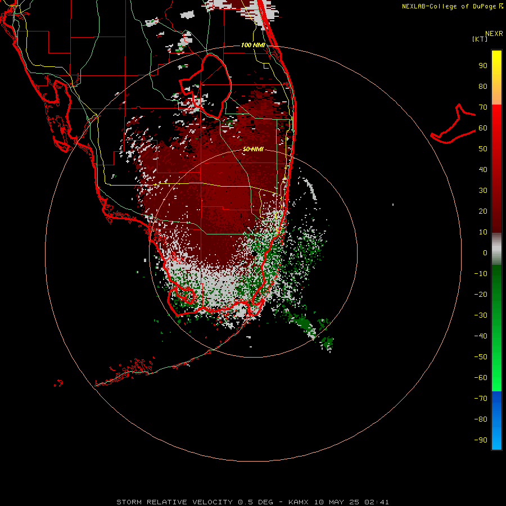Click the 70 value on the velocity scale
Image resolution: width=506 pixels, height=506 pixels.
coord(483,107)
